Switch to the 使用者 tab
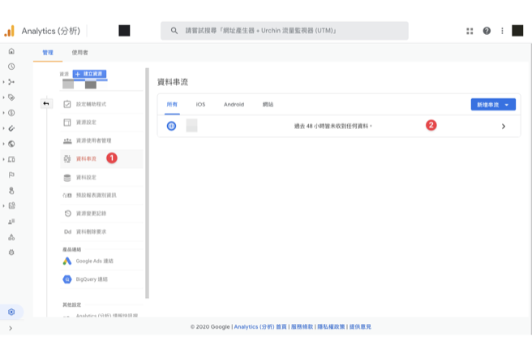Viewport: 532px width, 354px height. click(79, 53)
